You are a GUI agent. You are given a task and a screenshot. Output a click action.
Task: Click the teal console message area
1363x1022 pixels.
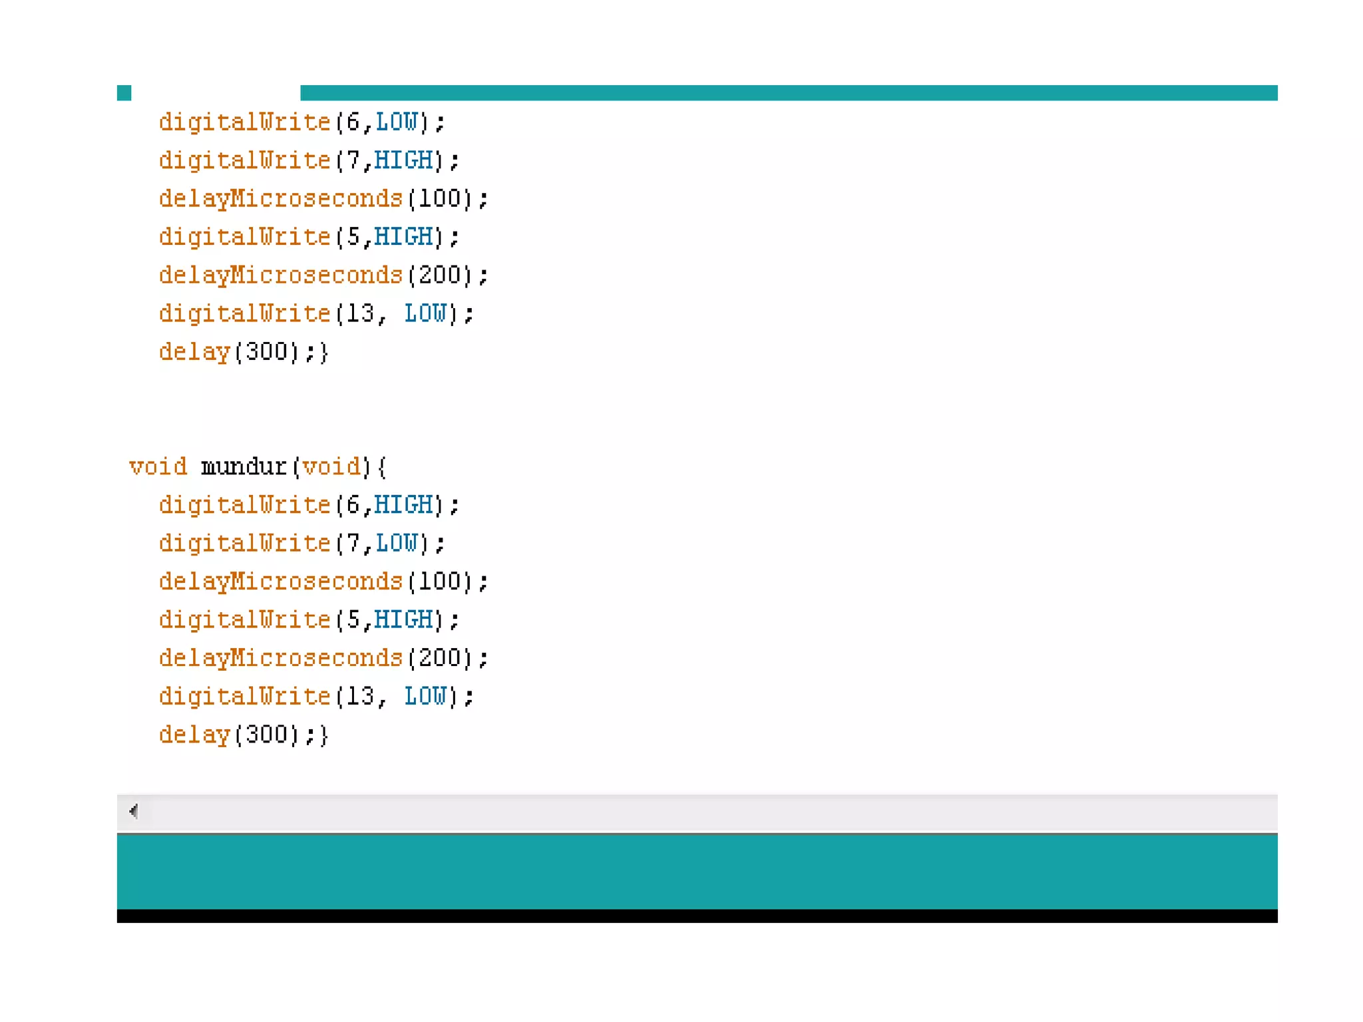point(697,871)
